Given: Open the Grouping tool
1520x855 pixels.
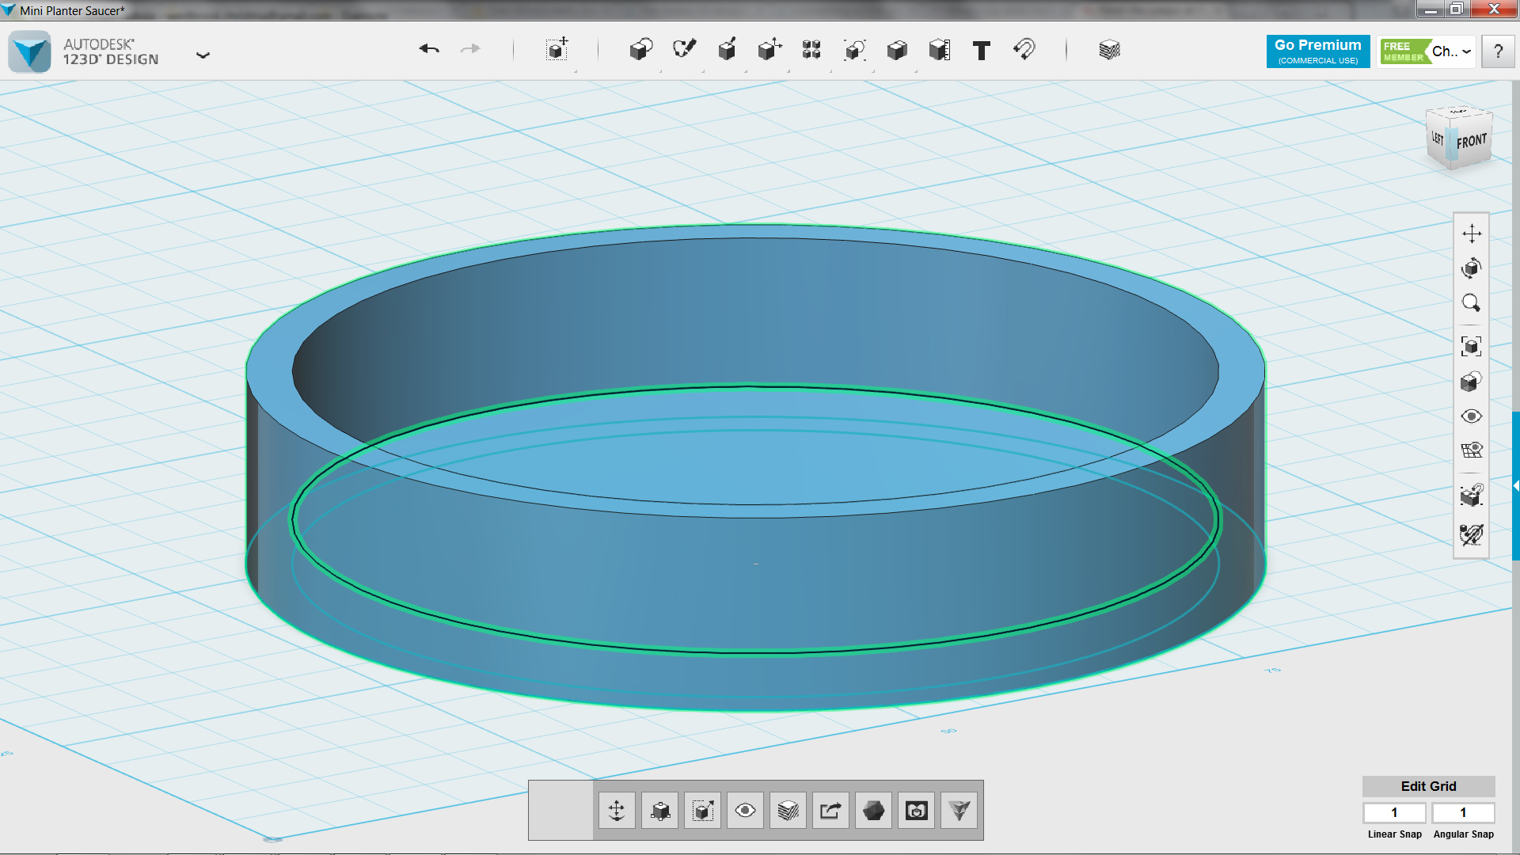Looking at the screenshot, I should [854, 50].
